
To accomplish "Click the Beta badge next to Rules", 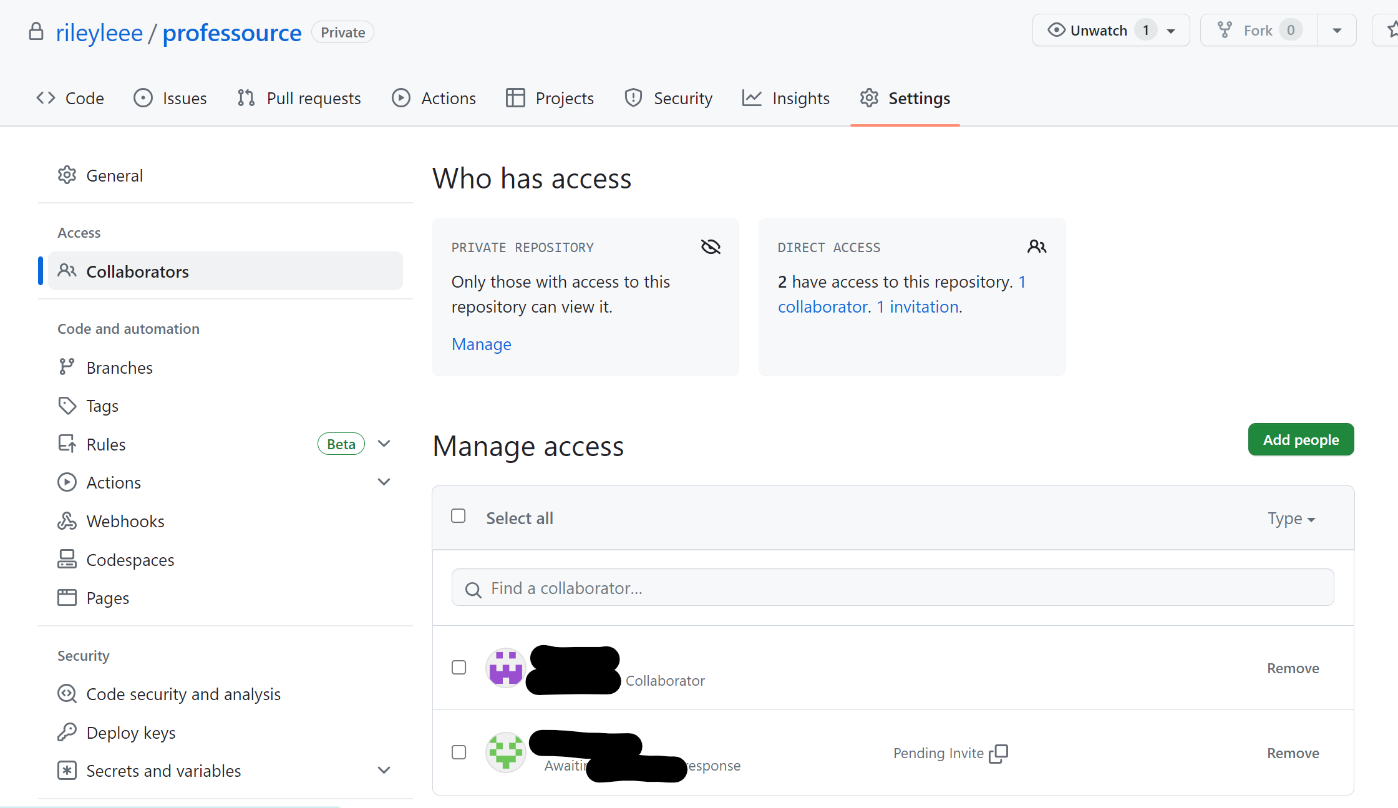I will pyautogui.click(x=341, y=444).
